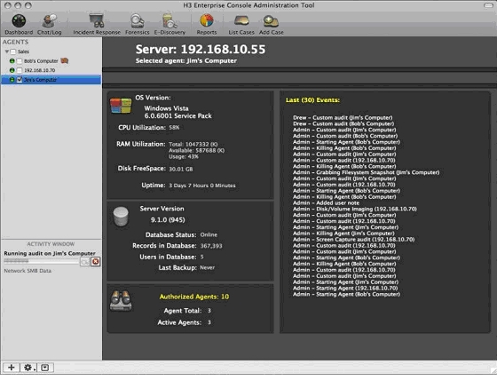This screenshot has width=497, height=388.
Task: Click the Server Version 9.1.0 (945) text
Action: [x=168, y=220]
